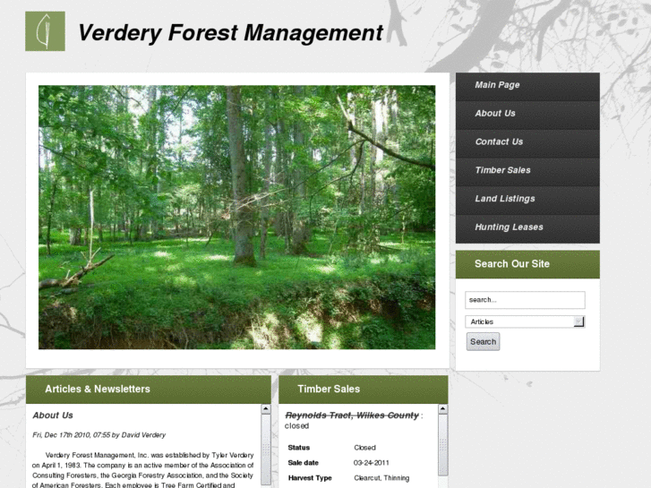Open the Reynolds Tract, Wilkes County listing
Screen dimensions: 651x488
(352, 415)
